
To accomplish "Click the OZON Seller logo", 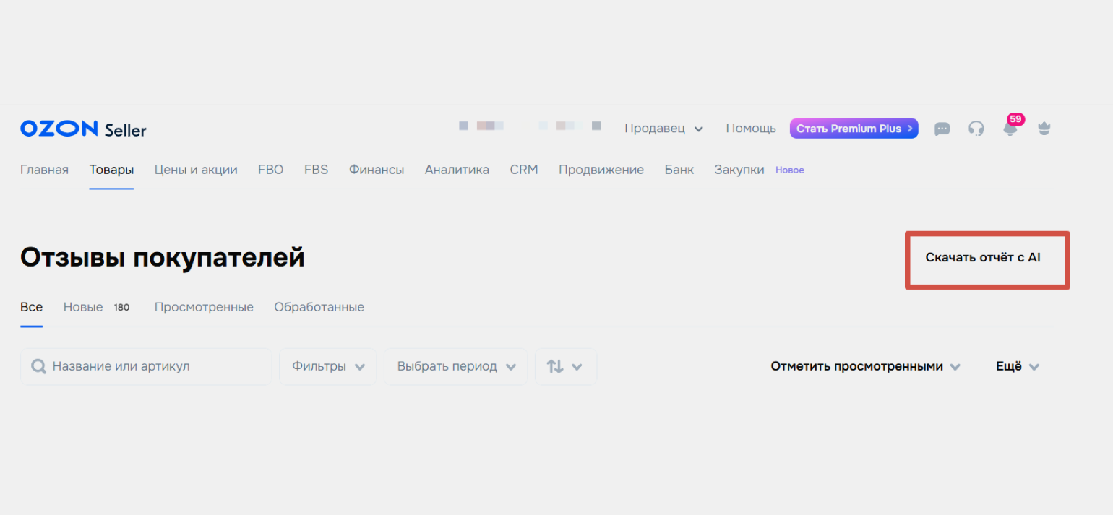I will click(x=83, y=129).
